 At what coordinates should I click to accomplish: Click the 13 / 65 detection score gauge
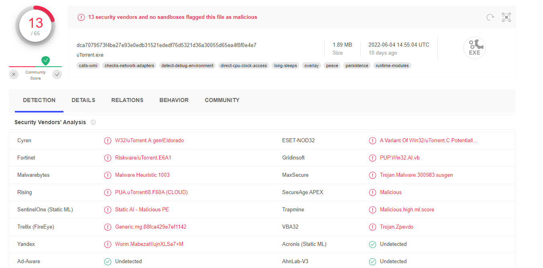click(x=35, y=26)
